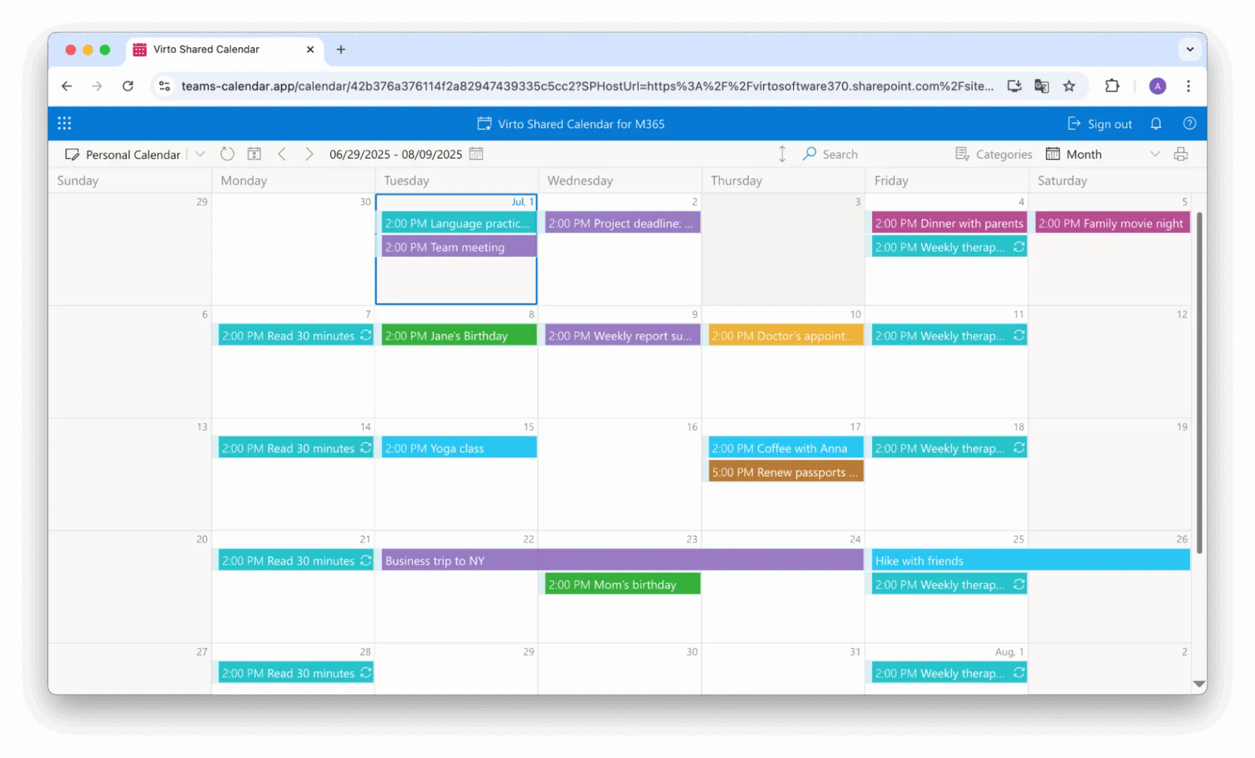Viewport: 1255px width, 758px height.
Task: Open the Month view dropdown chevron
Action: [1155, 154]
